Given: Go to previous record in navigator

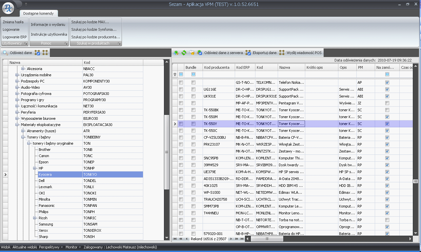Looking at the screenshot, I should 187,239.
